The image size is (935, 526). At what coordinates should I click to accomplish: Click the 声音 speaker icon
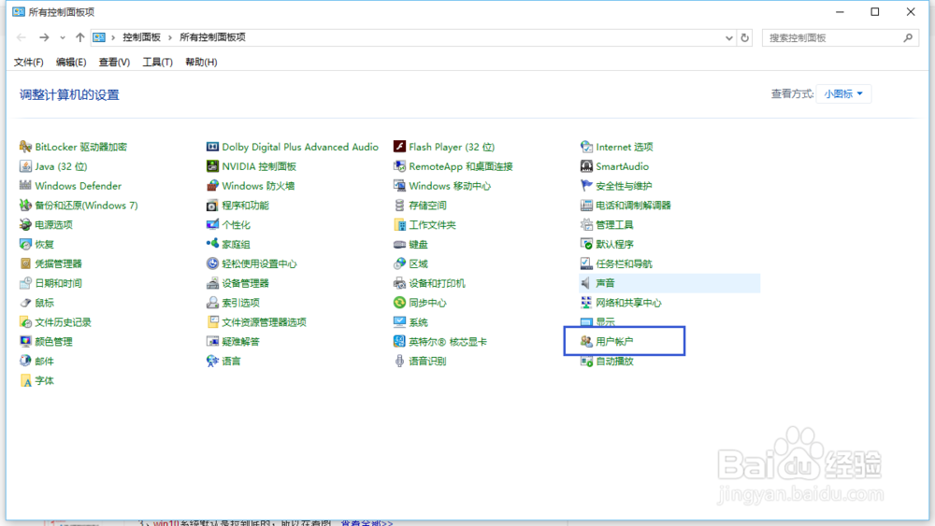coord(586,283)
